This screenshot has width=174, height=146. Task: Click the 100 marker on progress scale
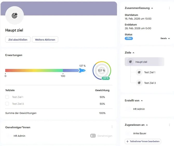tap(63, 76)
